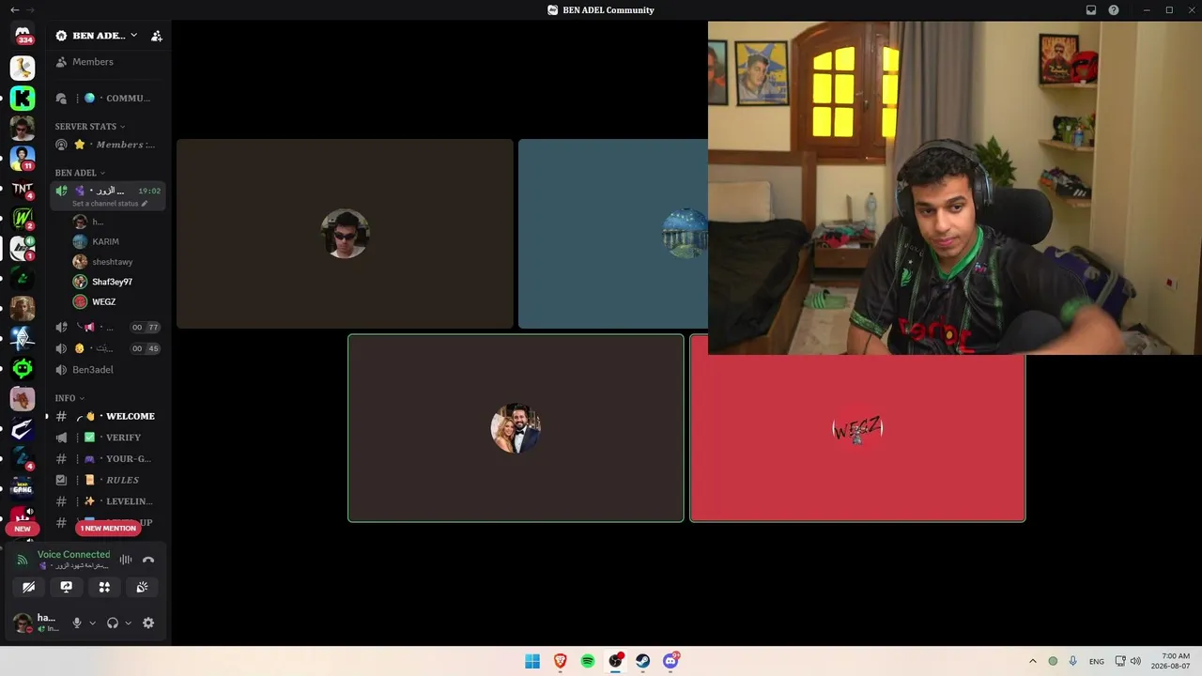Open the TNT server icon
Image resolution: width=1202 pixels, height=676 pixels.
(x=23, y=189)
